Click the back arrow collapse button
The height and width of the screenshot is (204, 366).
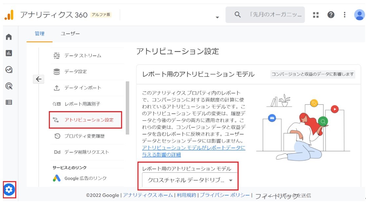pos(38,79)
